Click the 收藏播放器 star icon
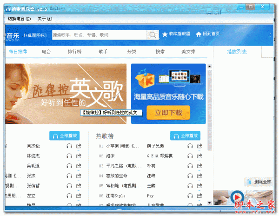 [x=165, y=34]
